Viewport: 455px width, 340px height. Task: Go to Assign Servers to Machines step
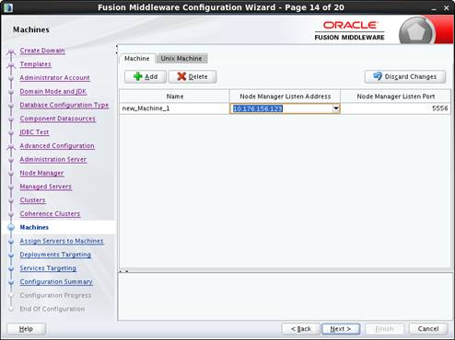62,241
